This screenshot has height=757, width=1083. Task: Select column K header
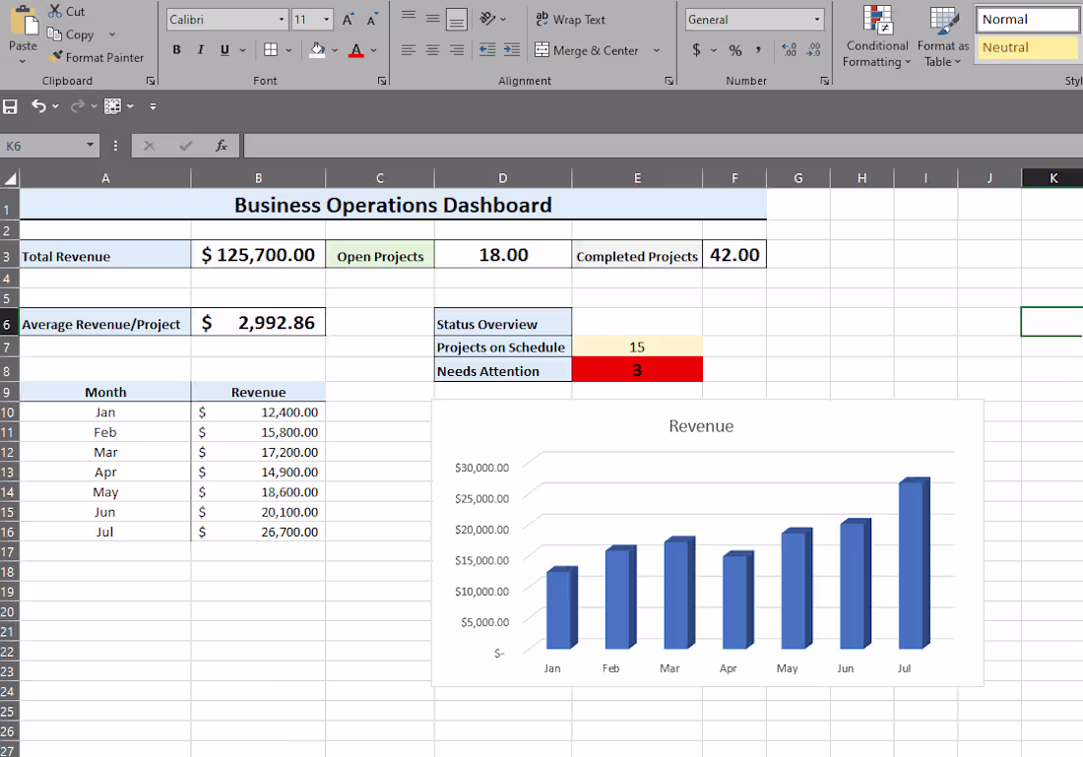[x=1052, y=178]
